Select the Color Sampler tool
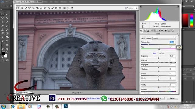 (x=30, y=8)
